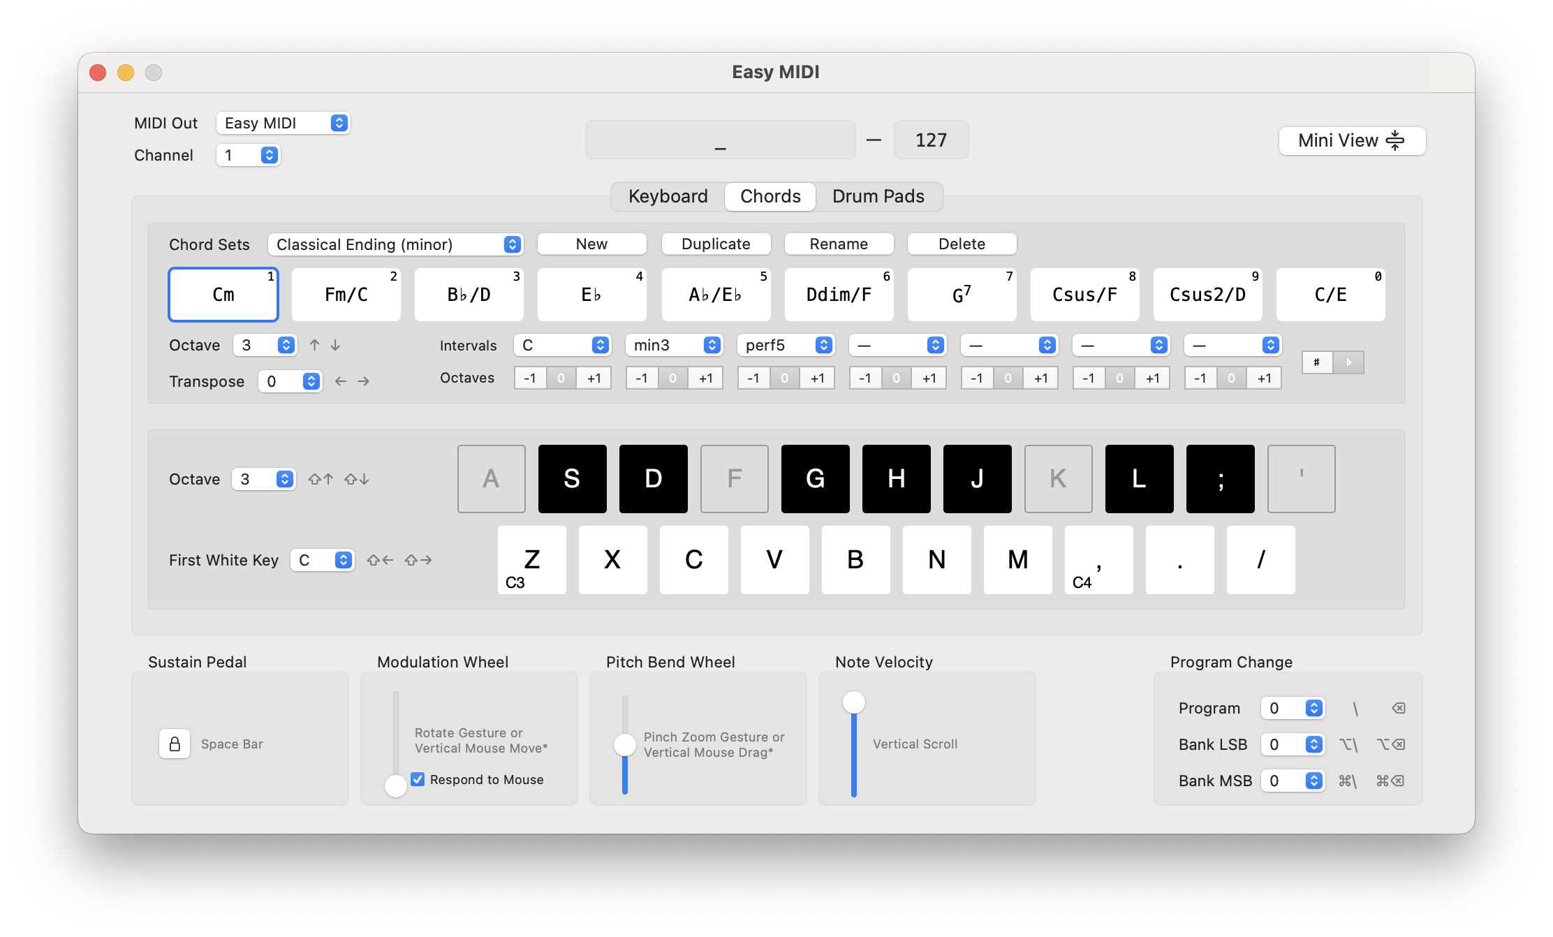The image size is (1553, 937).
Task: Toggle the Space Bar sustain pedal lock
Action: [175, 744]
